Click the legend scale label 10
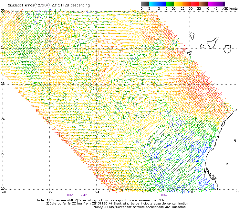 pos(158,9)
